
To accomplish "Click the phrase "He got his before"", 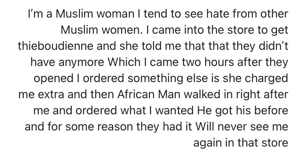I will tap(243, 111).
